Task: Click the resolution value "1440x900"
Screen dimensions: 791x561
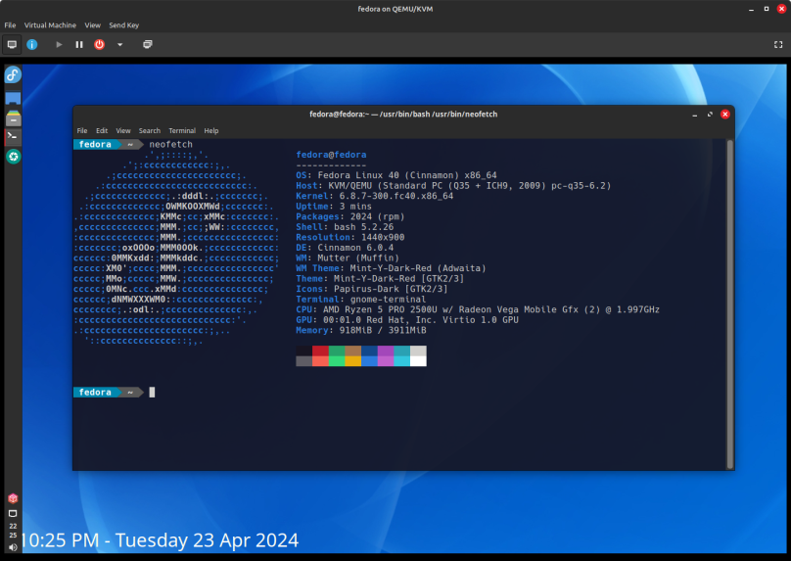Action: click(x=383, y=237)
